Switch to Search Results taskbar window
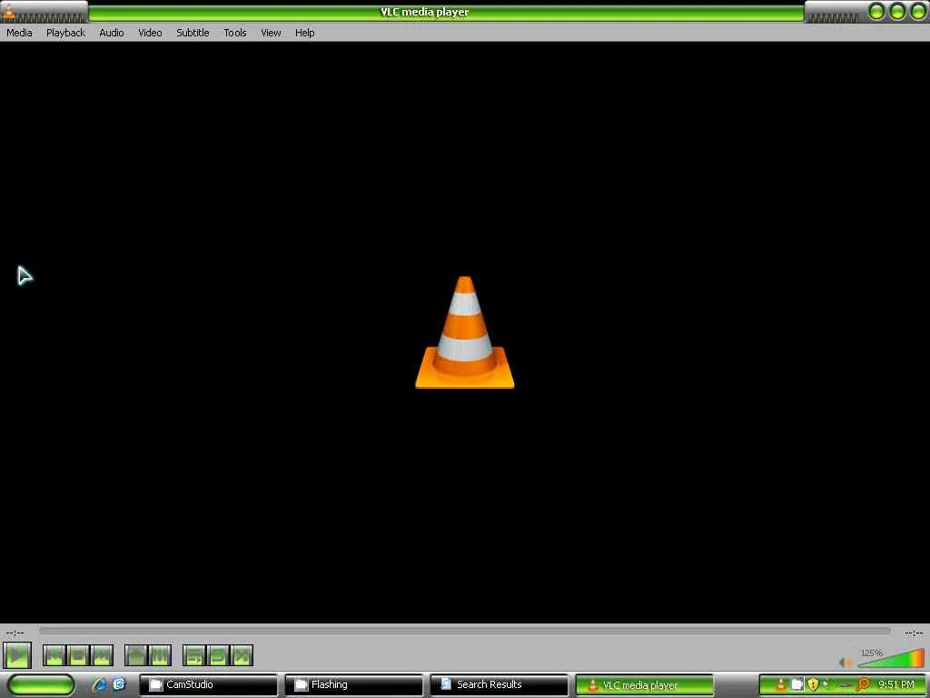Viewport: 930px width, 698px height. coord(499,684)
